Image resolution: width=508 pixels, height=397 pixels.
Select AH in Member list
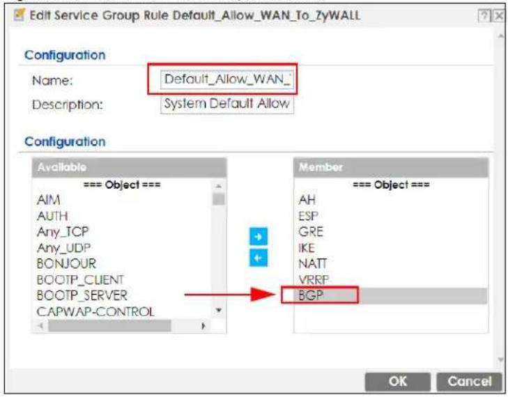pyautogui.click(x=307, y=200)
